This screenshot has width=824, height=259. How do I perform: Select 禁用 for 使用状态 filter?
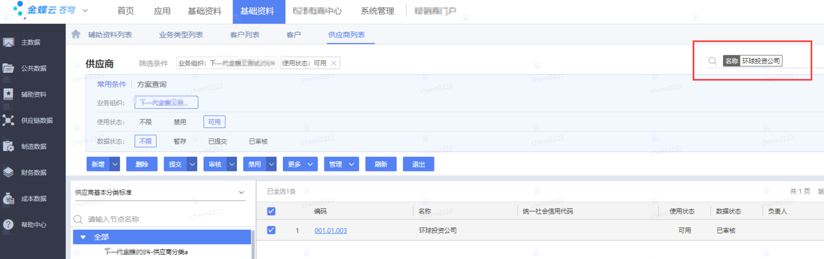180,122
